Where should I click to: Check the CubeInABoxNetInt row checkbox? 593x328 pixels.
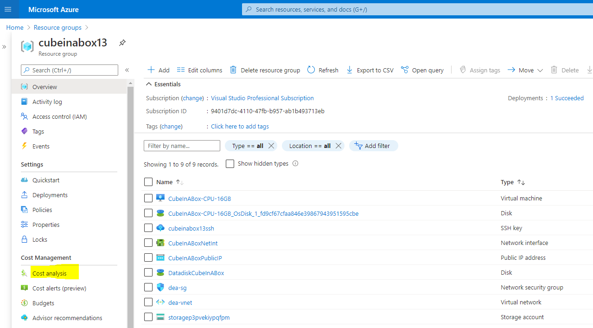pos(148,243)
